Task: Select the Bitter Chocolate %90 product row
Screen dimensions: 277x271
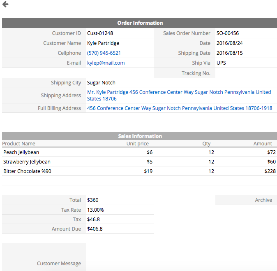Action: click(140, 171)
